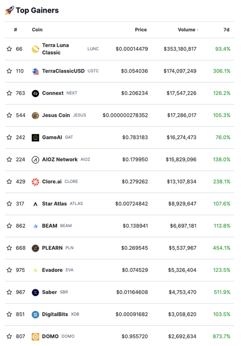Sort table by Volume column header
The height and width of the screenshot is (346, 243).
click(x=186, y=30)
